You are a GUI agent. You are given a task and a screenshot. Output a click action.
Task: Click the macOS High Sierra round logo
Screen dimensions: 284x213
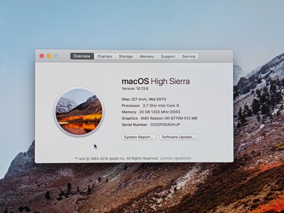click(x=79, y=112)
